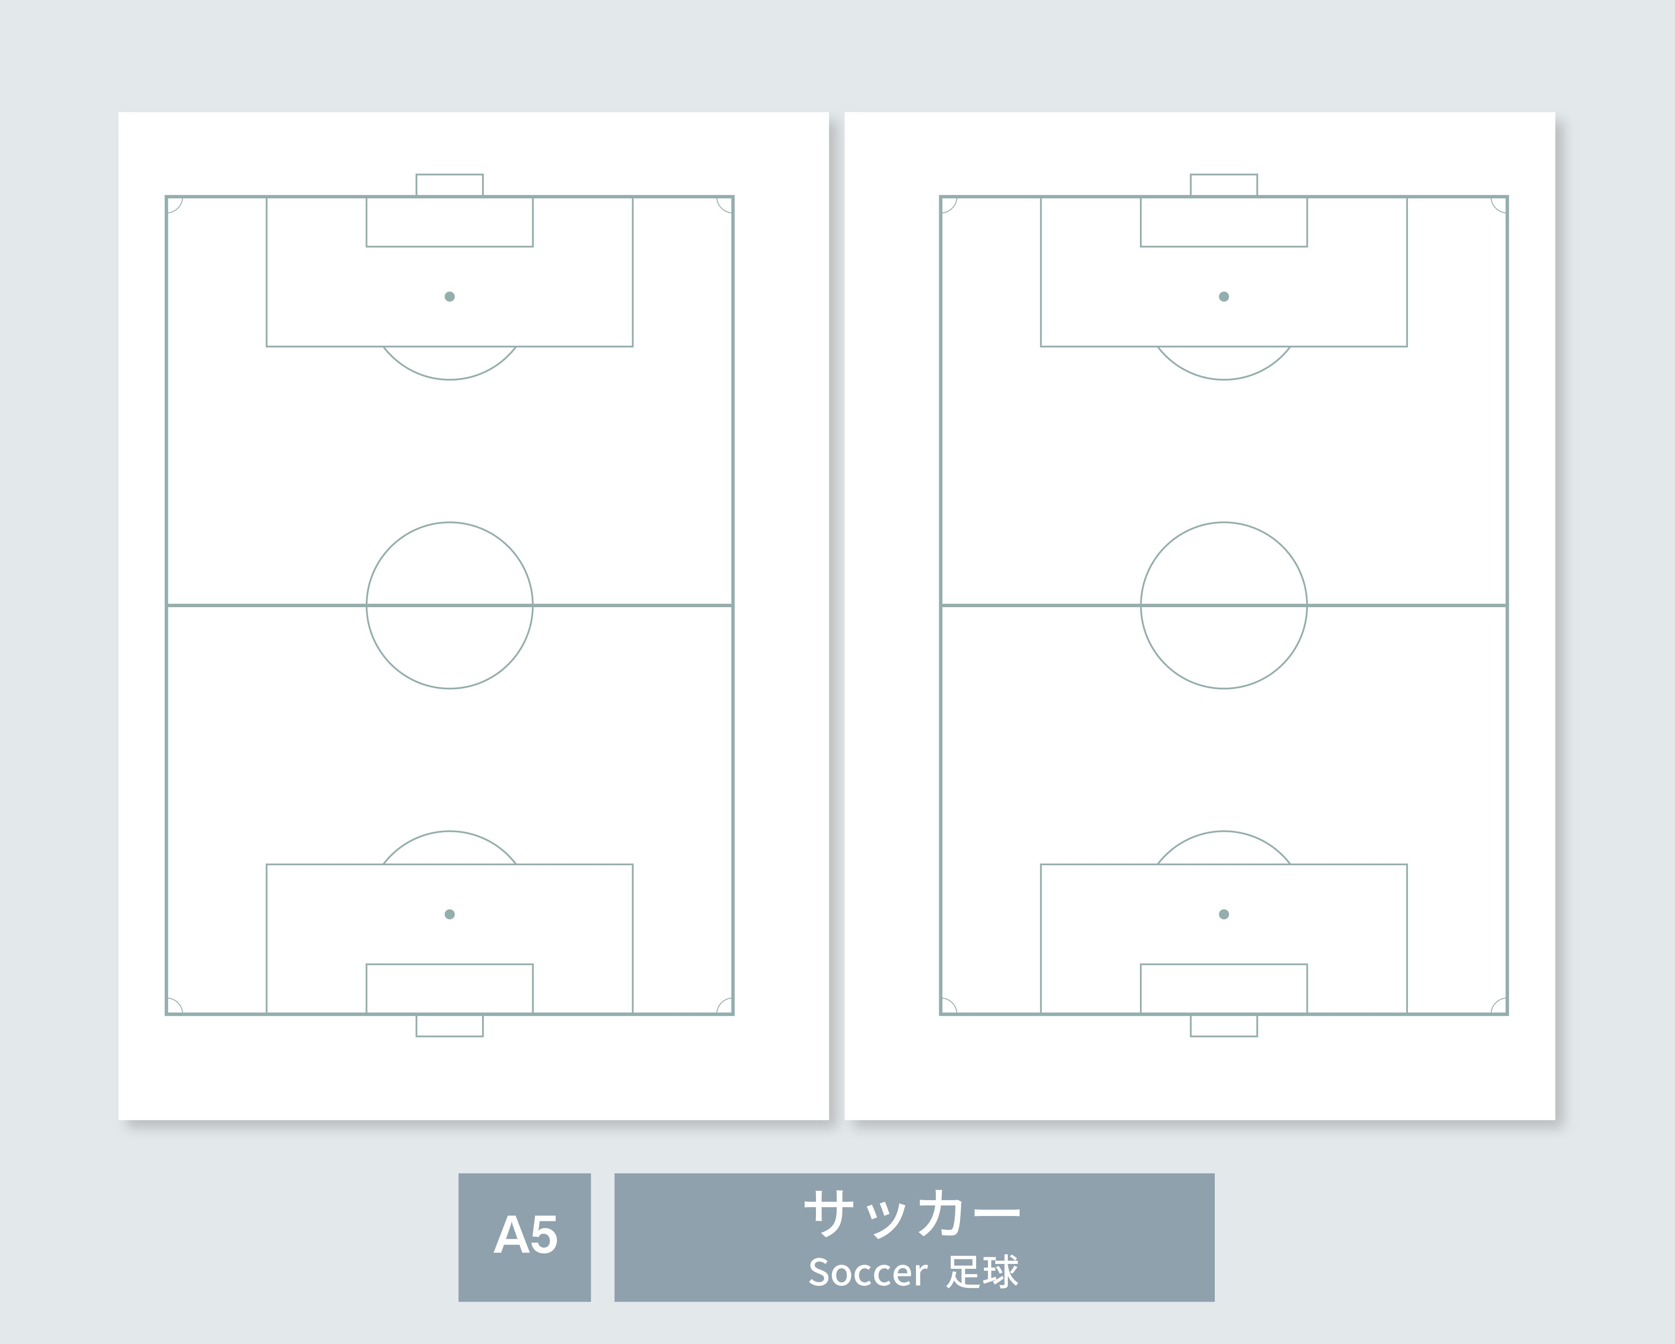1675x1344 pixels.
Task: Select the bottom goal on right field
Action: pos(1224,1026)
